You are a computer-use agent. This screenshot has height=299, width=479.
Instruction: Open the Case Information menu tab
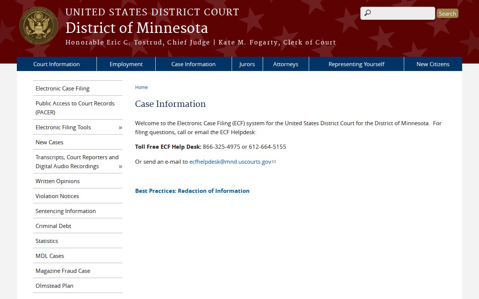click(x=193, y=64)
